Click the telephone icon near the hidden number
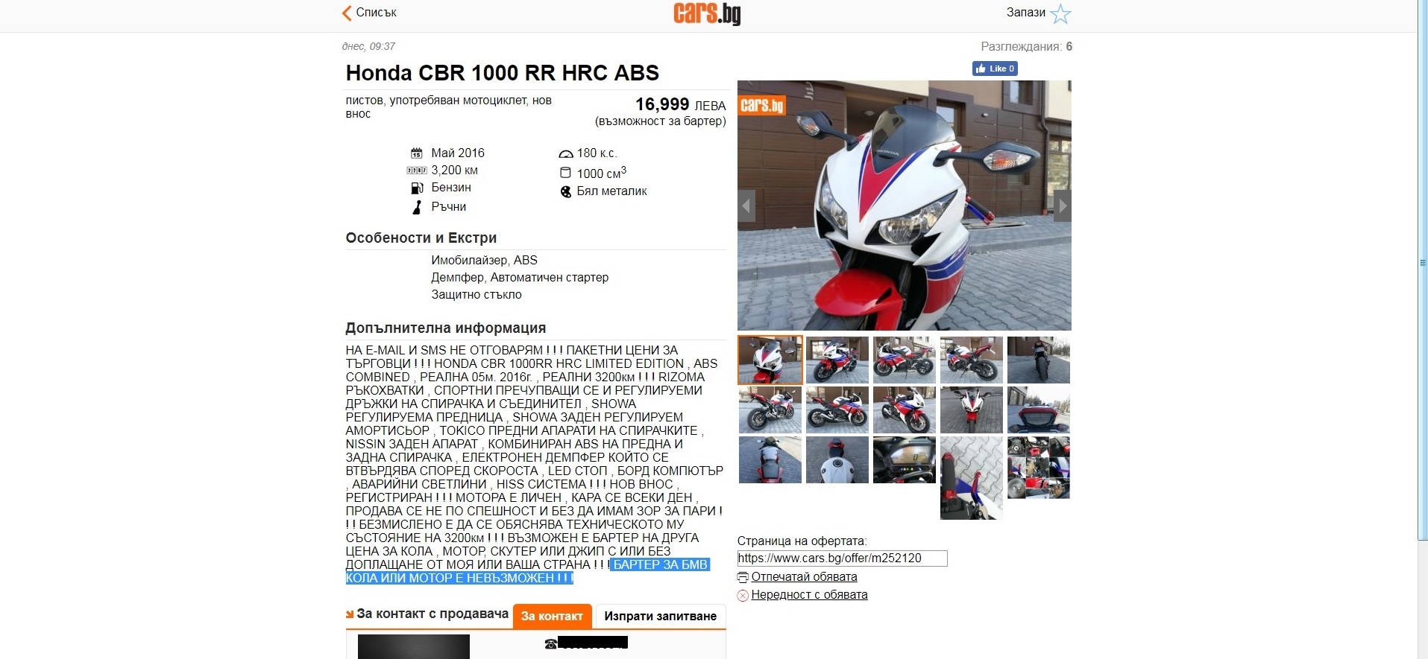This screenshot has width=1428, height=659. pyautogui.click(x=550, y=643)
